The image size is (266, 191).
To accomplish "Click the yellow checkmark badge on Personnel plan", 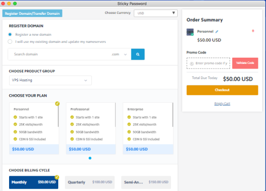I will (x=57, y=103).
